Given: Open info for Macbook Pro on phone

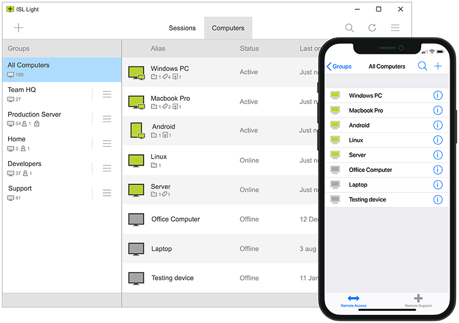Looking at the screenshot, I should point(438,110).
